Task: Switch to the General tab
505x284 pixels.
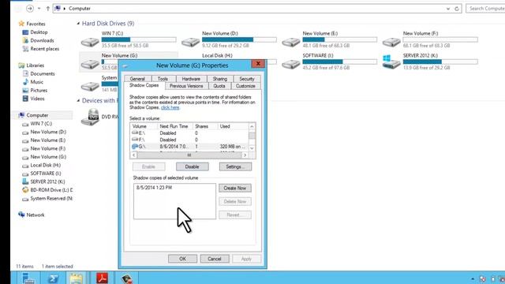Action: [x=137, y=79]
